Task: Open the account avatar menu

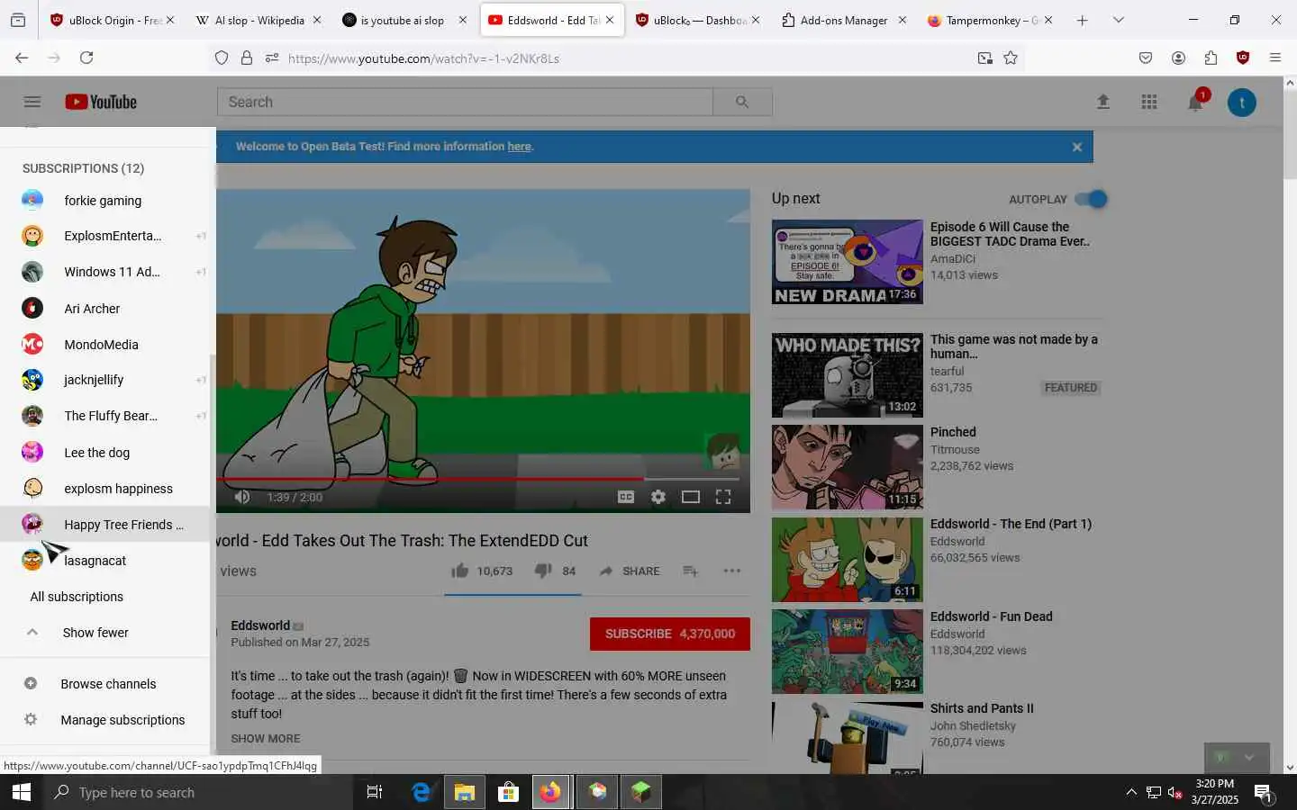Action: 1242,102
